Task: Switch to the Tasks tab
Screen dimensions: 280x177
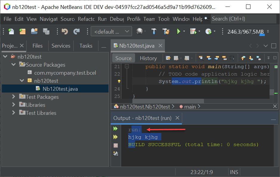Action: (x=86, y=46)
